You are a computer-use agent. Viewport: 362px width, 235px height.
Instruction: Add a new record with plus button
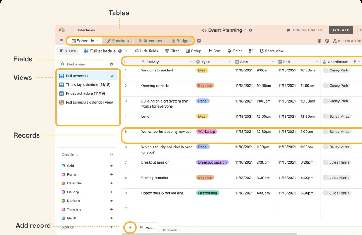point(130,227)
